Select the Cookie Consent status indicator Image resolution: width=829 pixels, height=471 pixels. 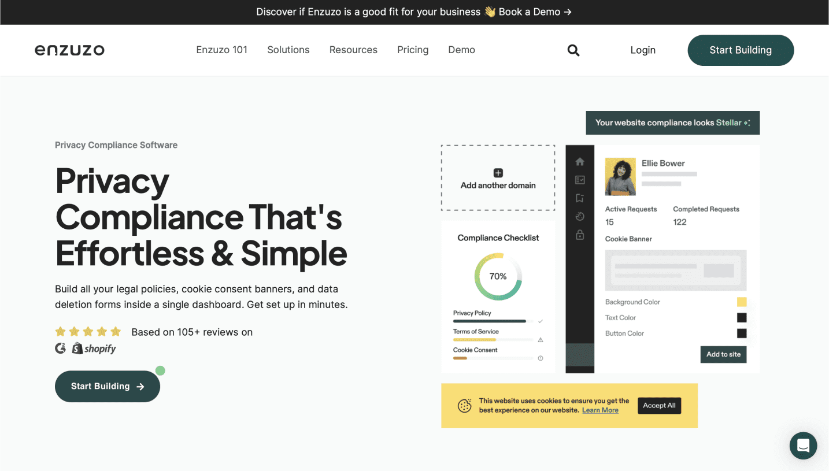(x=541, y=358)
